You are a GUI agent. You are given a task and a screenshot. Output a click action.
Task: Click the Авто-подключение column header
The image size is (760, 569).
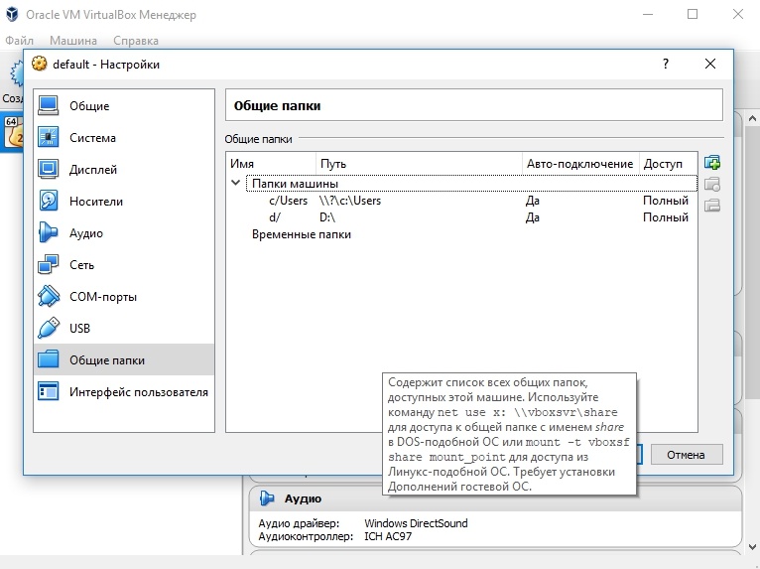point(580,164)
